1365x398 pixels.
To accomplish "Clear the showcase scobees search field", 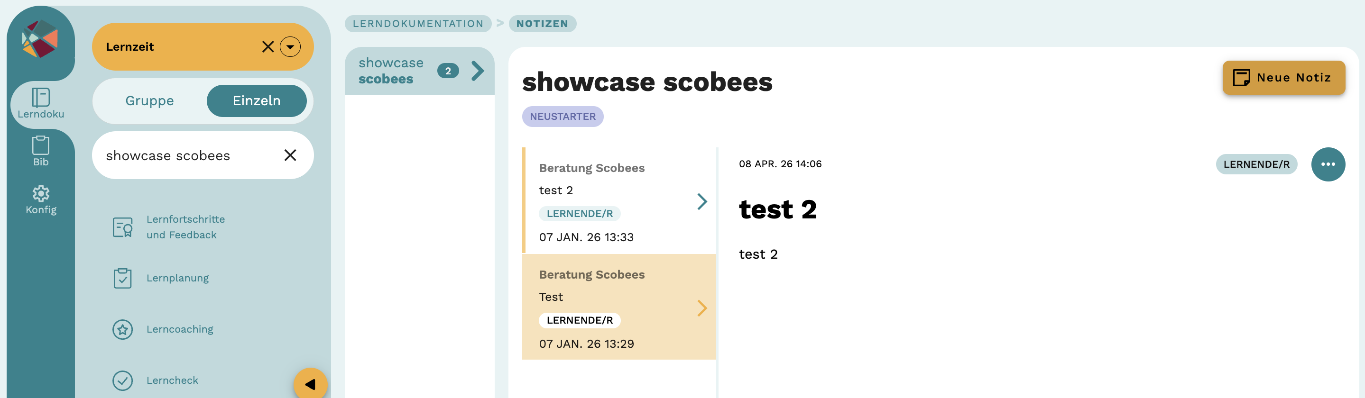I will coord(290,155).
